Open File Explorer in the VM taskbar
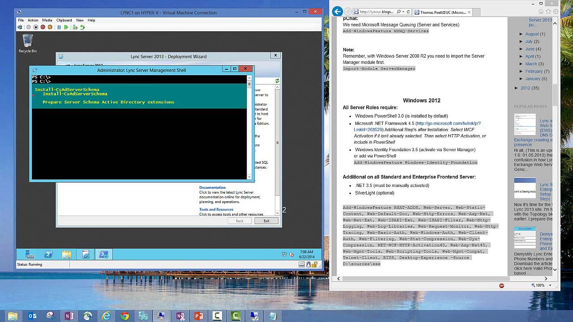573x322 pixels. (67, 254)
